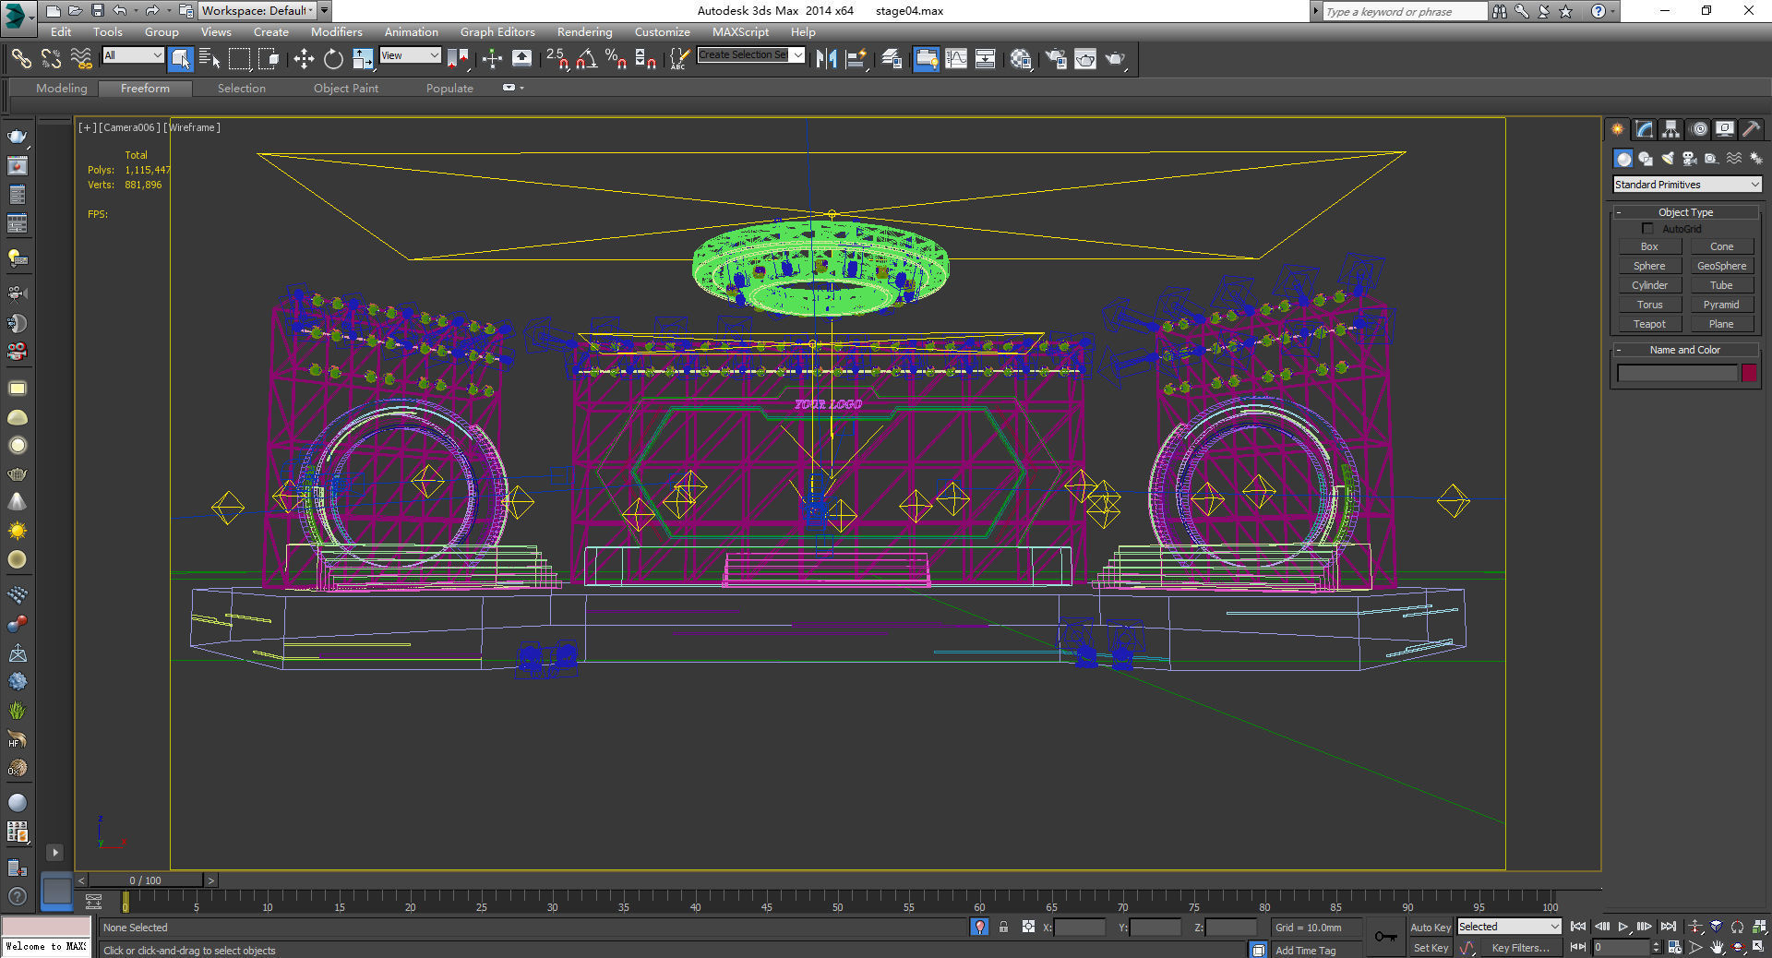
Task: Toggle the Spinner Snap button
Action: click(x=645, y=59)
